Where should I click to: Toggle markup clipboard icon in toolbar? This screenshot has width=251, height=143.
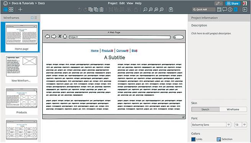[171, 10]
